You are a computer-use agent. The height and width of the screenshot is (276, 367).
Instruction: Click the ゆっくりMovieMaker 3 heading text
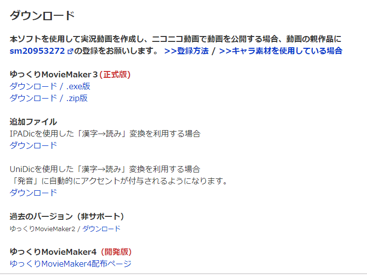pyautogui.click(x=54, y=74)
